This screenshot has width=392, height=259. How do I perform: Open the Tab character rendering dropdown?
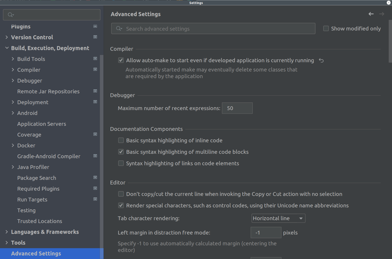click(278, 218)
